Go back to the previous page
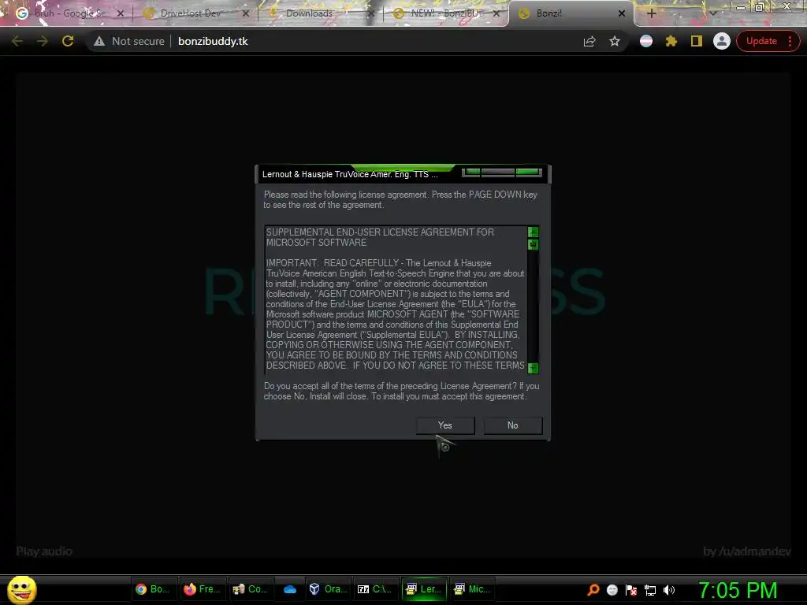The height and width of the screenshot is (605, 807). tap(17, 41)
